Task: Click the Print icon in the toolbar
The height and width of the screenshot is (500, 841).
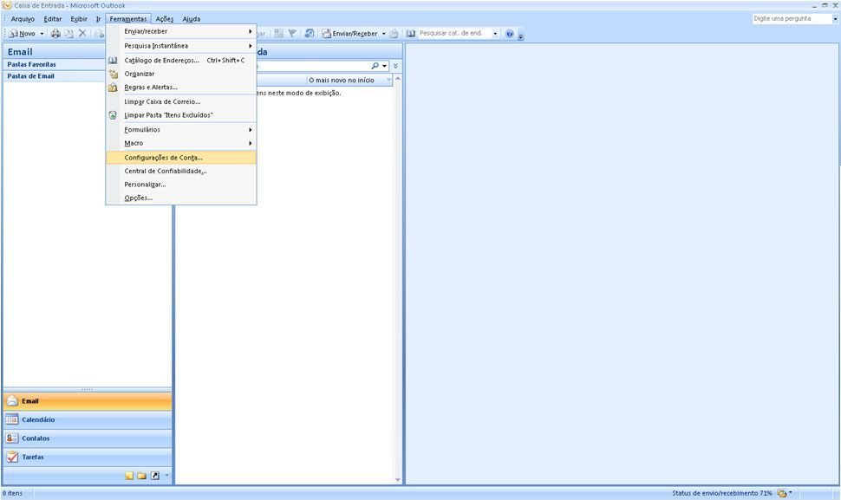Action: (x=55, y=34)
